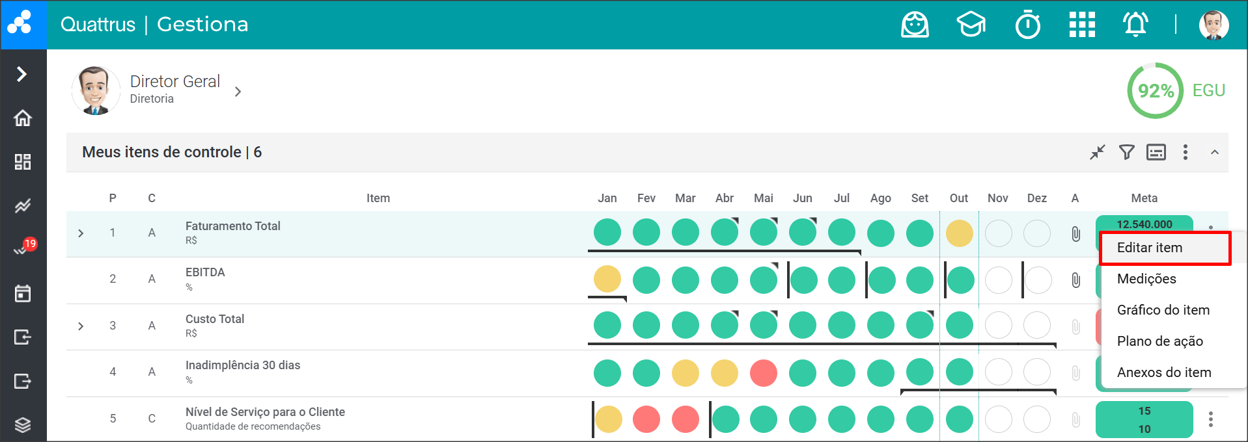Click the graduation cap training icon

971,25
